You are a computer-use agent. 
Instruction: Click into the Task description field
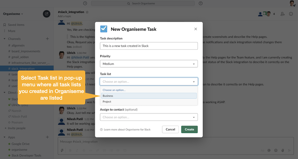pyautogui.click(x=149, y=46)
